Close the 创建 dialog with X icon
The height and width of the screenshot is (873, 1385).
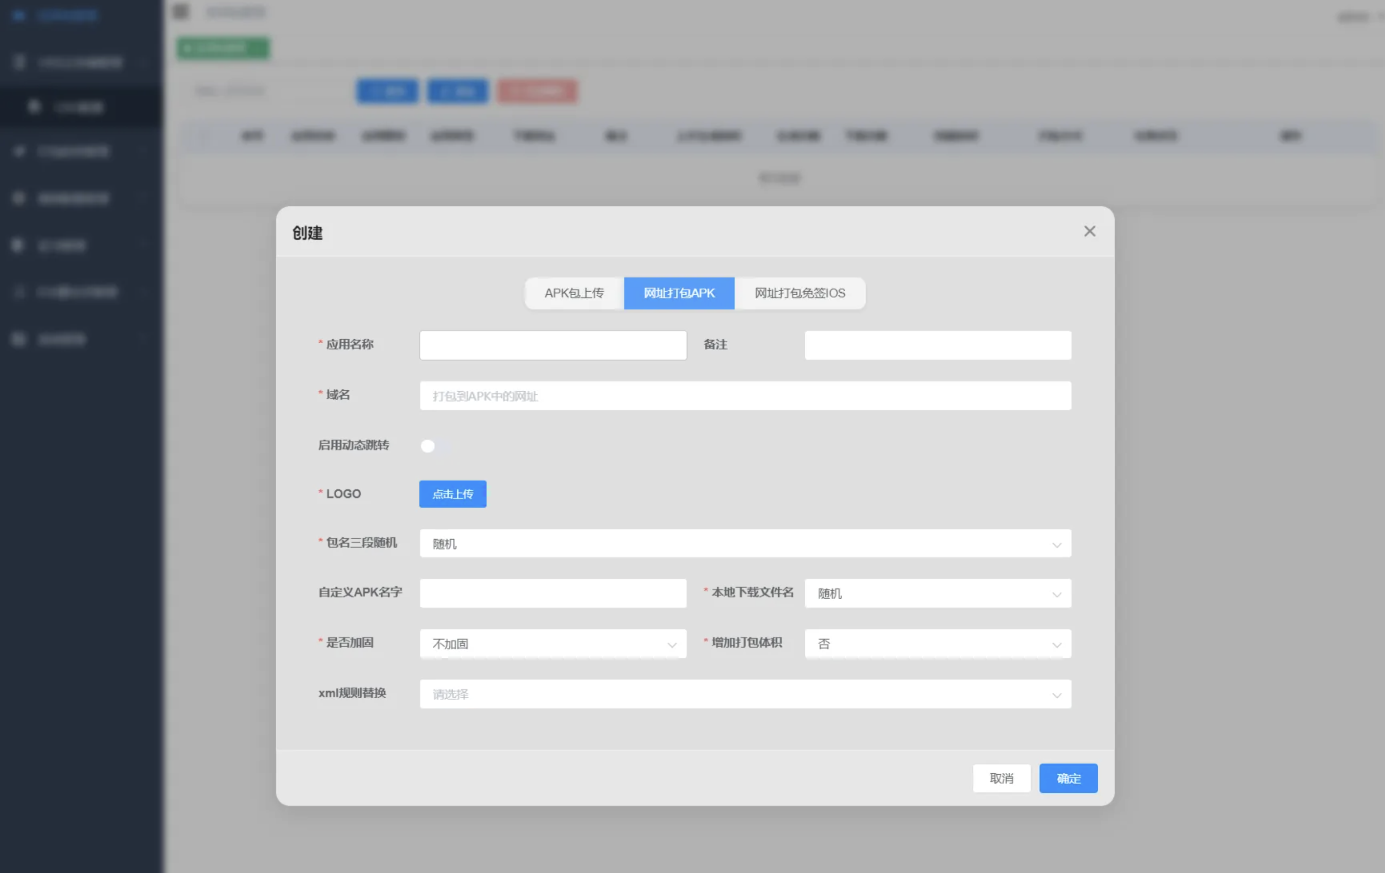1090,231
